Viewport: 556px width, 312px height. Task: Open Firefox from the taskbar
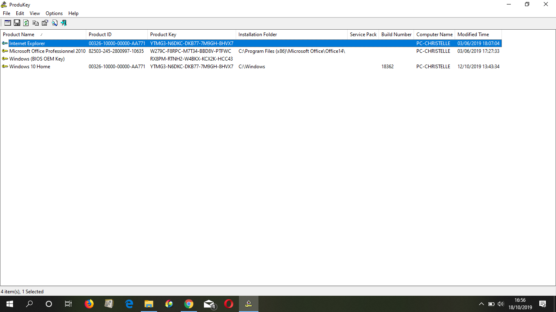[x=89, y=303]
